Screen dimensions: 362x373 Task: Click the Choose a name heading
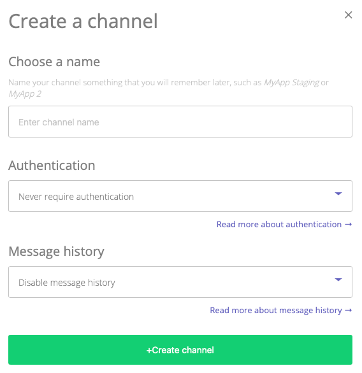point(54,62)
